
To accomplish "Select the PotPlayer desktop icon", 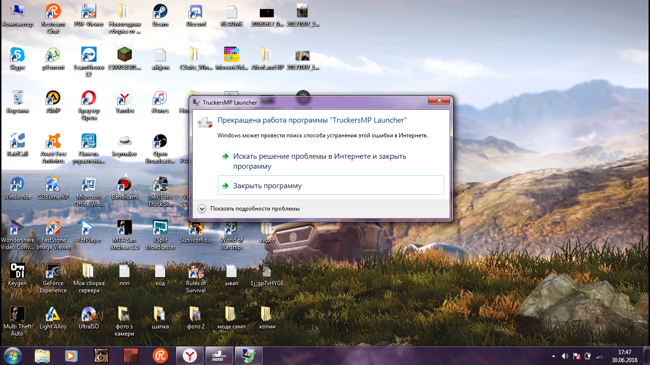I will 89,232.
